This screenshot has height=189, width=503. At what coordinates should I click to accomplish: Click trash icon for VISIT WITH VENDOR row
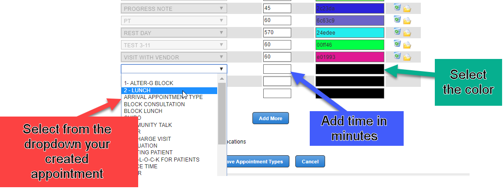click(x=397, y=56)
